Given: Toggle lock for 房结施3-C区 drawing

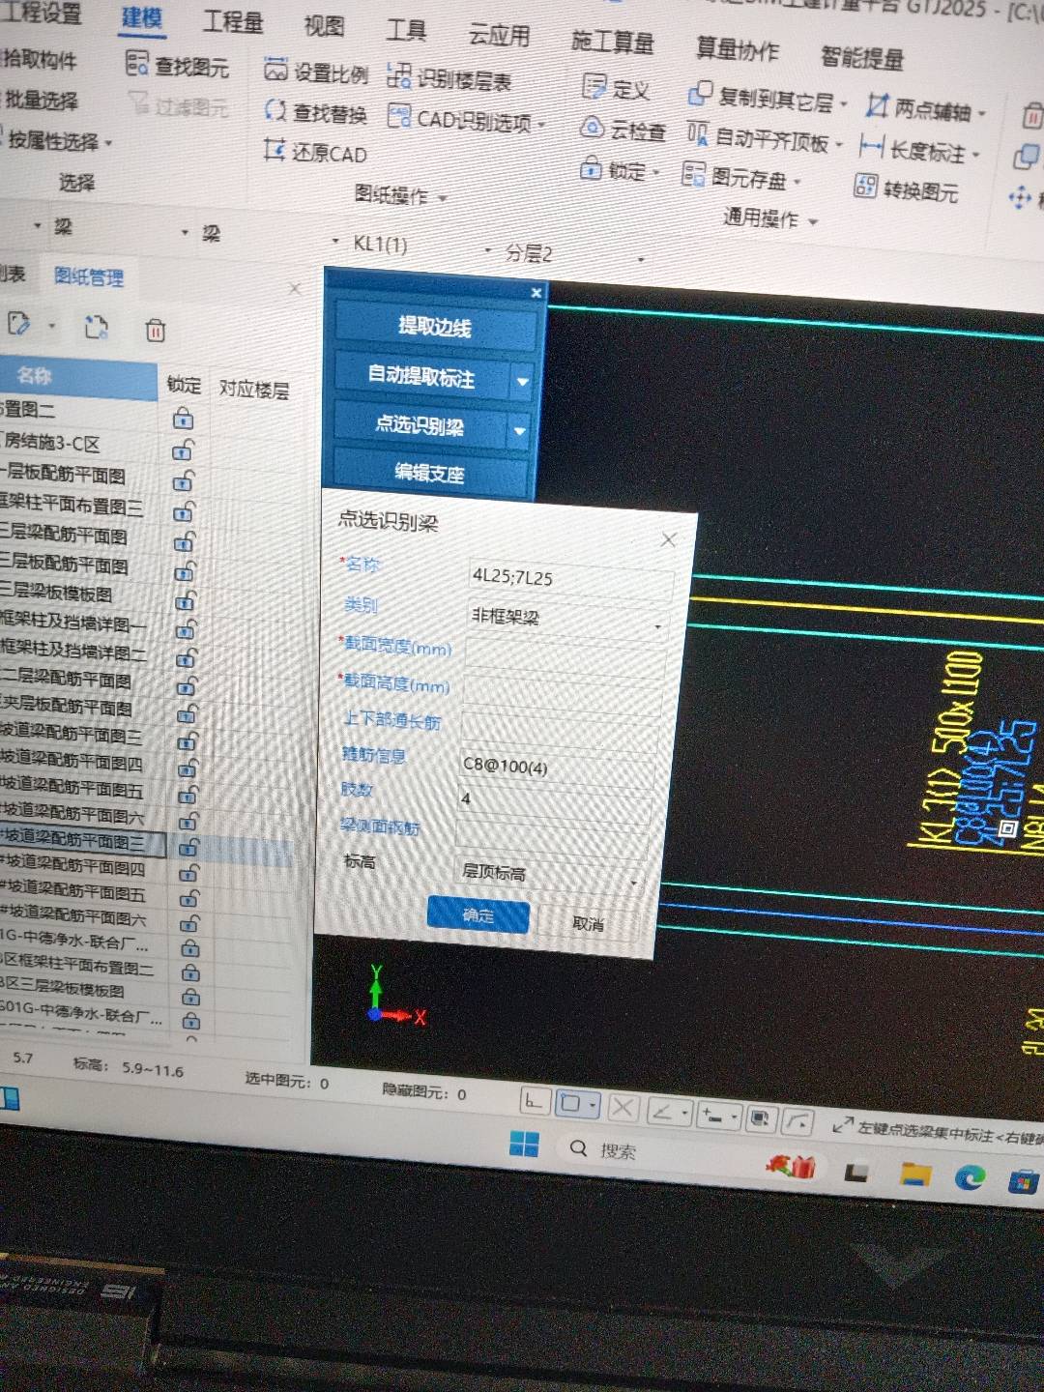Looking at the screenshot, I should pyautogui.click(x=183, y=450).
